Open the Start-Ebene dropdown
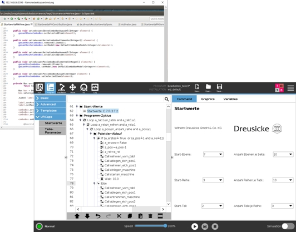 (x=213, y=155)
